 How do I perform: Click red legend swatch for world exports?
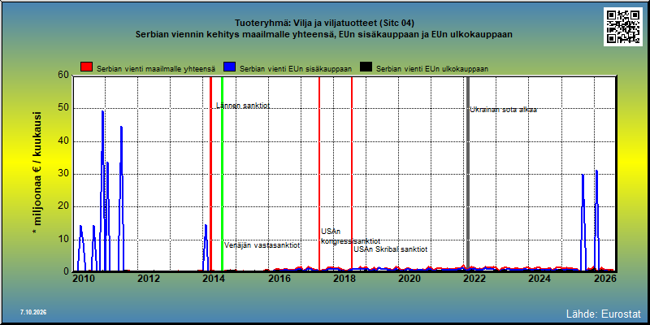click(87, 67)
